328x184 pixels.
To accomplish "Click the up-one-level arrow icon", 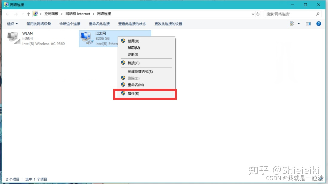I will [28, 14].
